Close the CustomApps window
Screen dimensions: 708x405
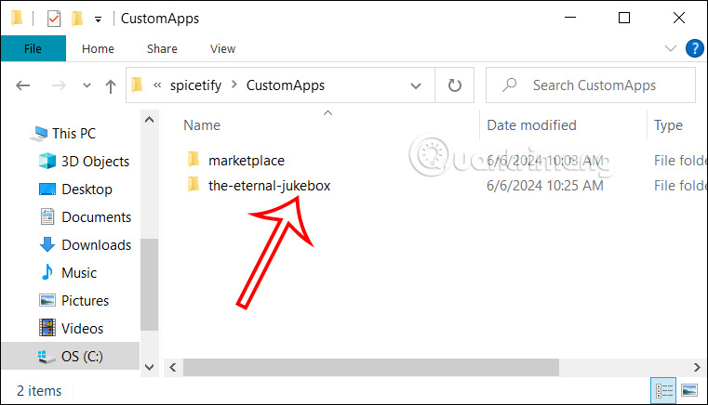(678, 18)
